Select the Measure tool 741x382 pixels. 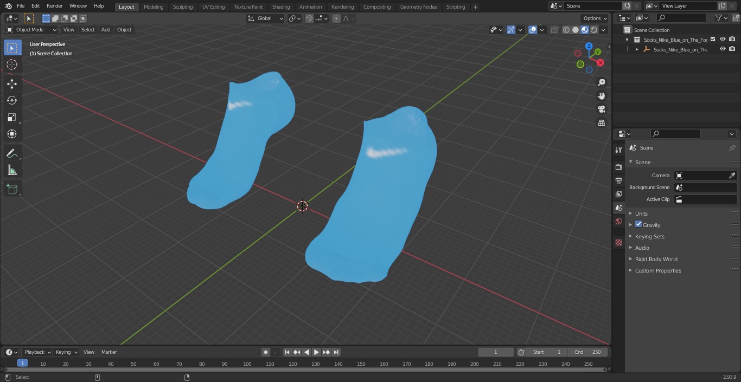(12, 171)
